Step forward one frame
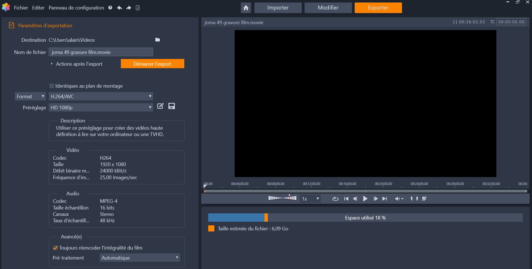 (375, 199)
